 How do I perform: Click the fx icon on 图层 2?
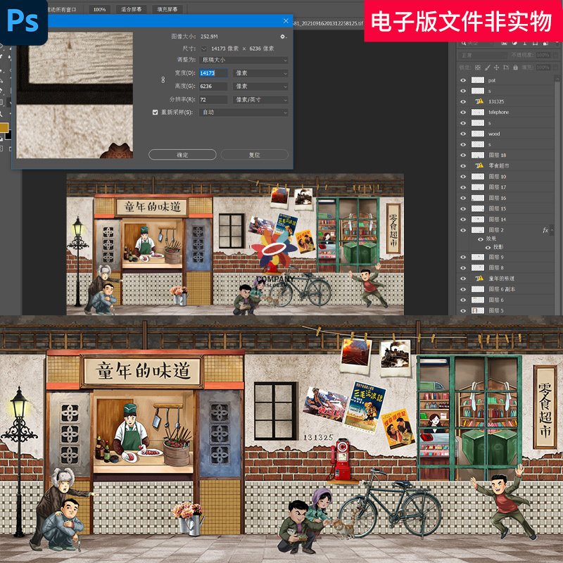(x=545, y=230)
